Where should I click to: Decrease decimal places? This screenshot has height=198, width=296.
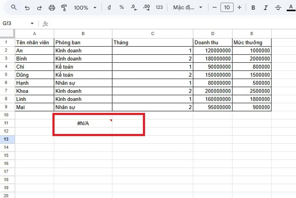(134, 8)
